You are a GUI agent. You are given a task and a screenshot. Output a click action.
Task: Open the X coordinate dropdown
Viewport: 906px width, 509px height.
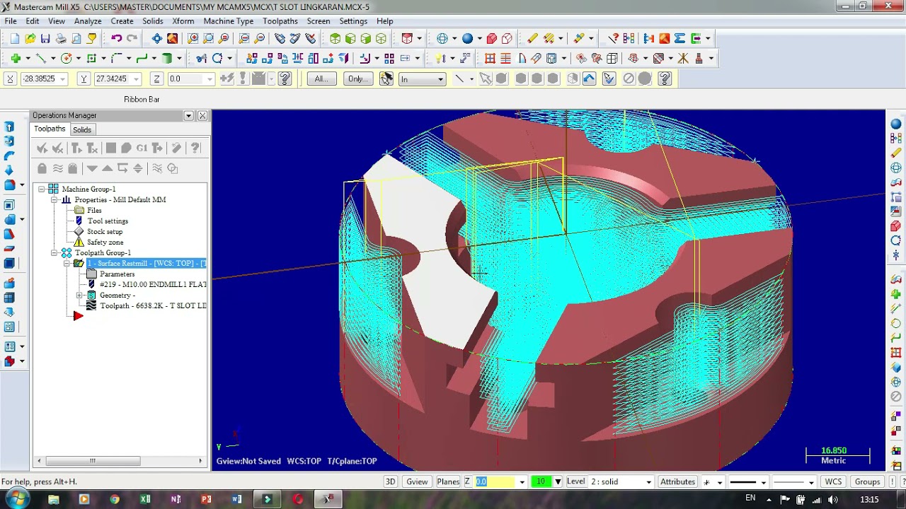click(63, 79)
